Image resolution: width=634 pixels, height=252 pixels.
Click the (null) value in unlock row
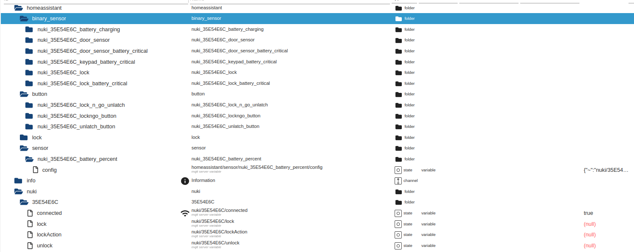tap(590, 246)
